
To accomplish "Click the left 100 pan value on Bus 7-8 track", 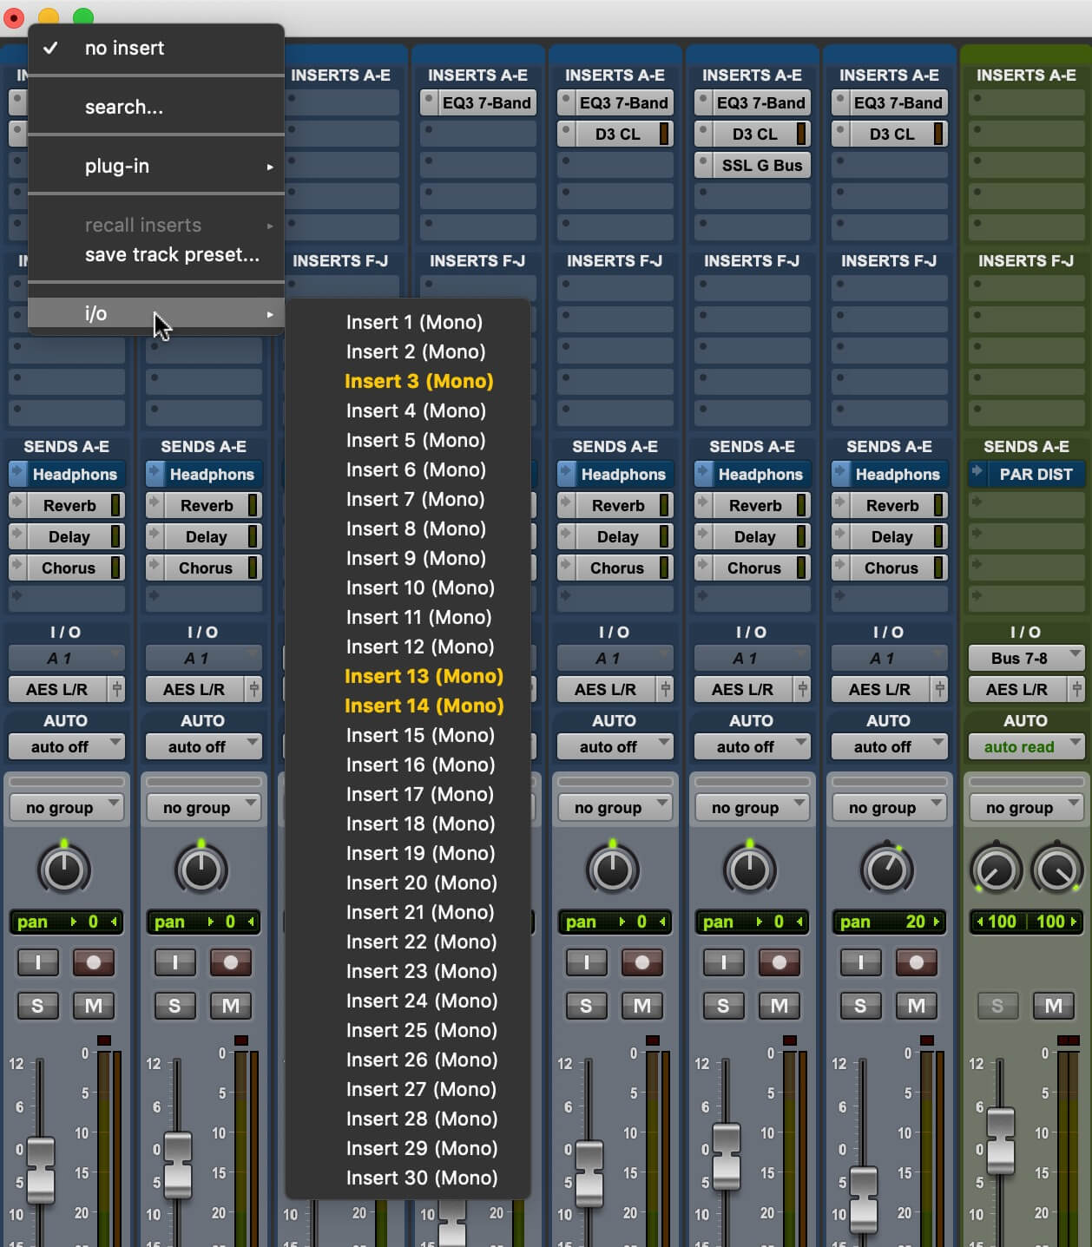I will click(997, 922).
